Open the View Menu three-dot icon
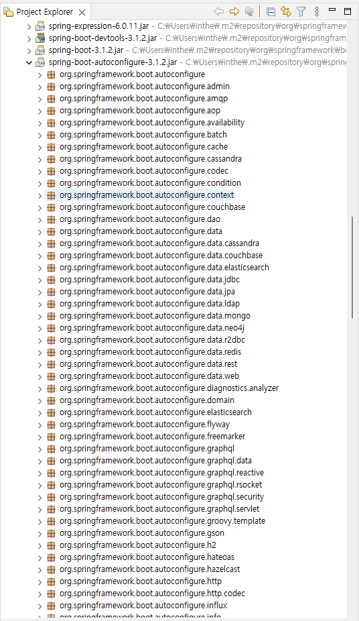 pos(317,11)
